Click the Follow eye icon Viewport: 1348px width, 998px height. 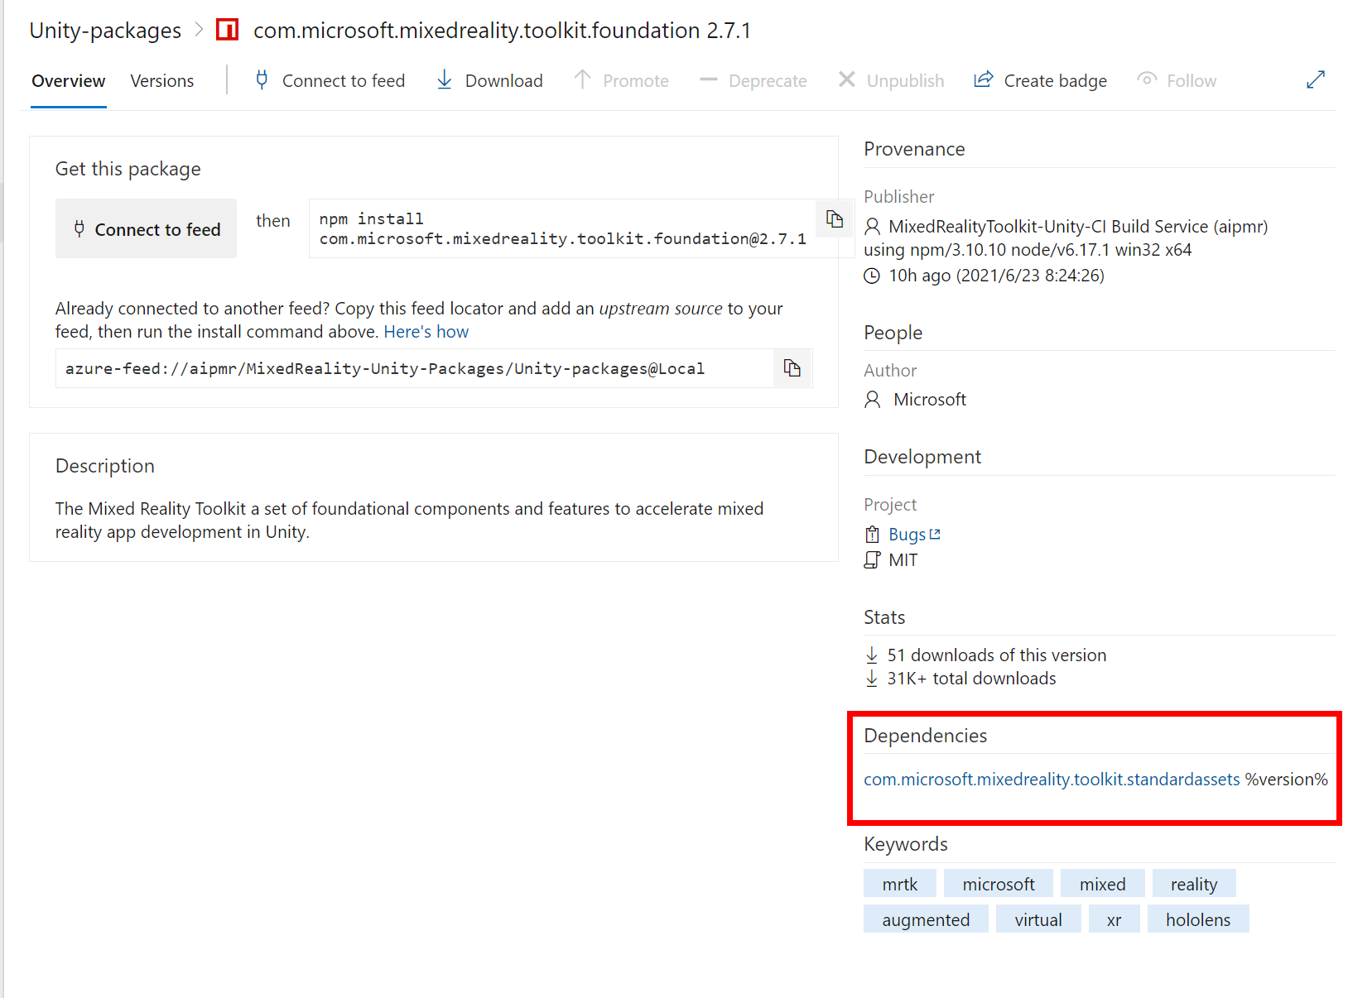[1147, 79]
